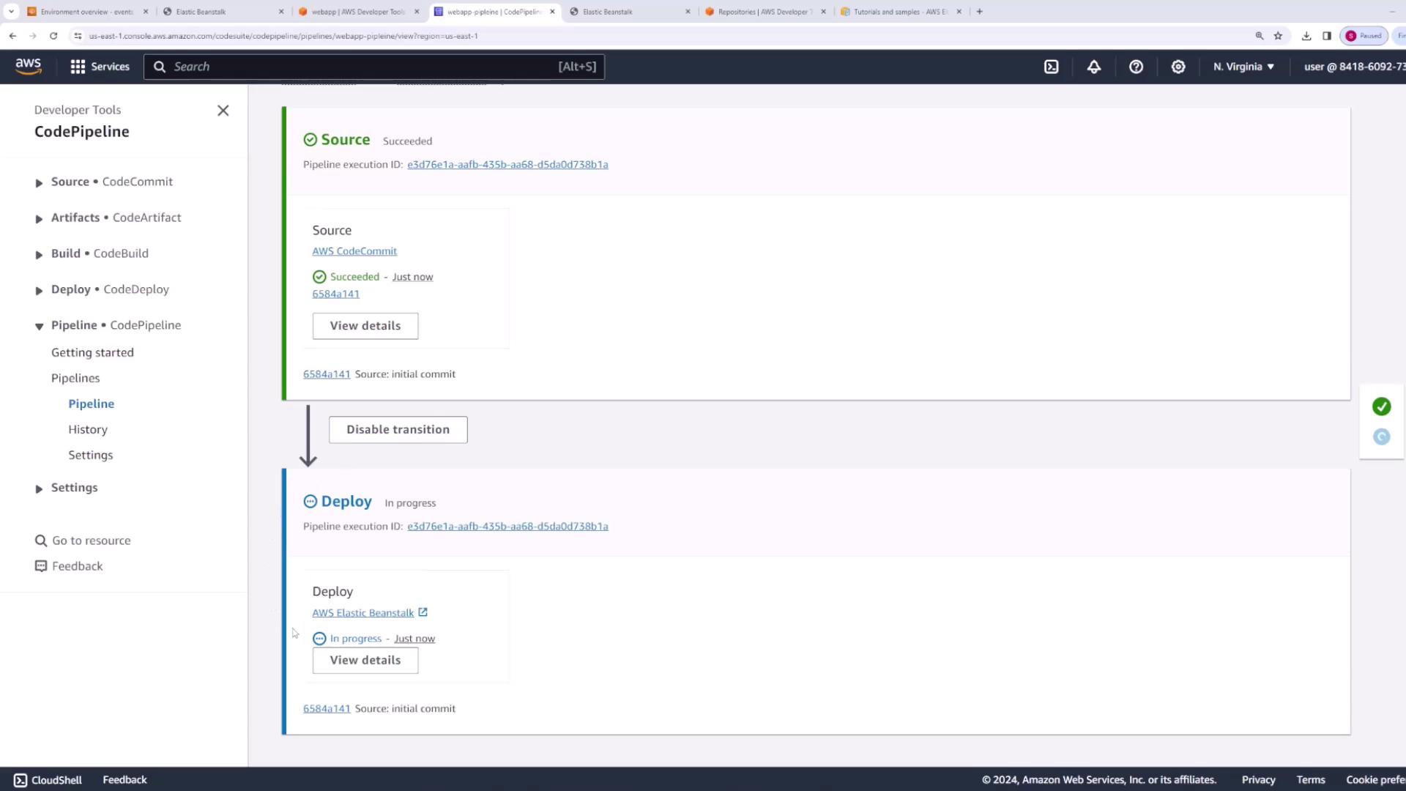The image size is (1406, 791).
Task: Click the settings gear icon in the header
Action: click(x=1178, y=67)
